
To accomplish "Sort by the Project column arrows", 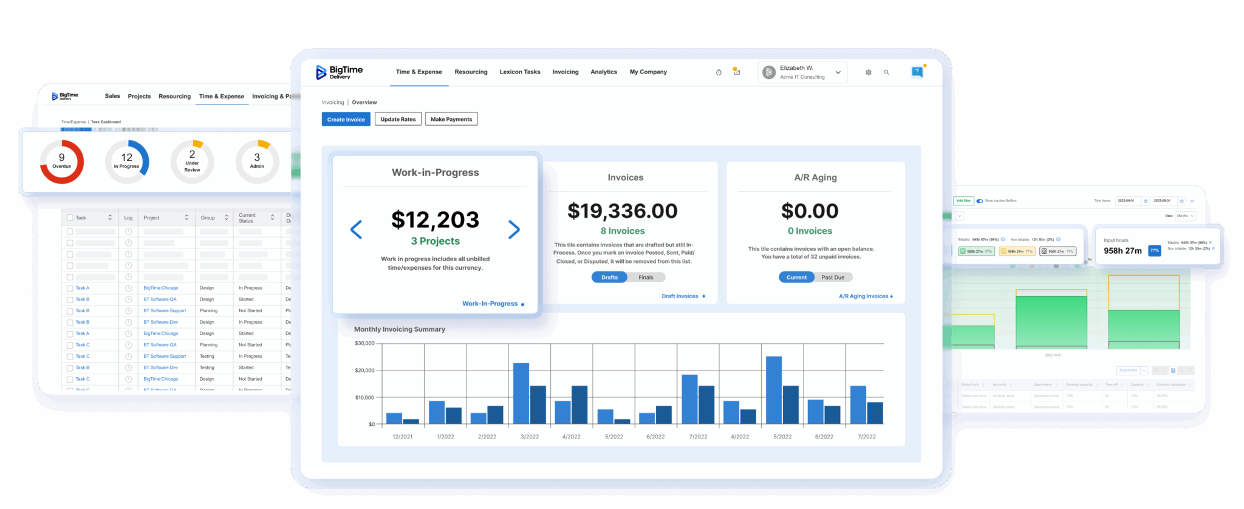I will point(186,217).
